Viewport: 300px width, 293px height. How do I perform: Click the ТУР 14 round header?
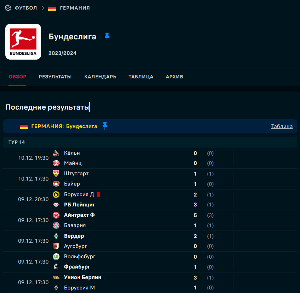pyautogui.click(x=150, y=142)
